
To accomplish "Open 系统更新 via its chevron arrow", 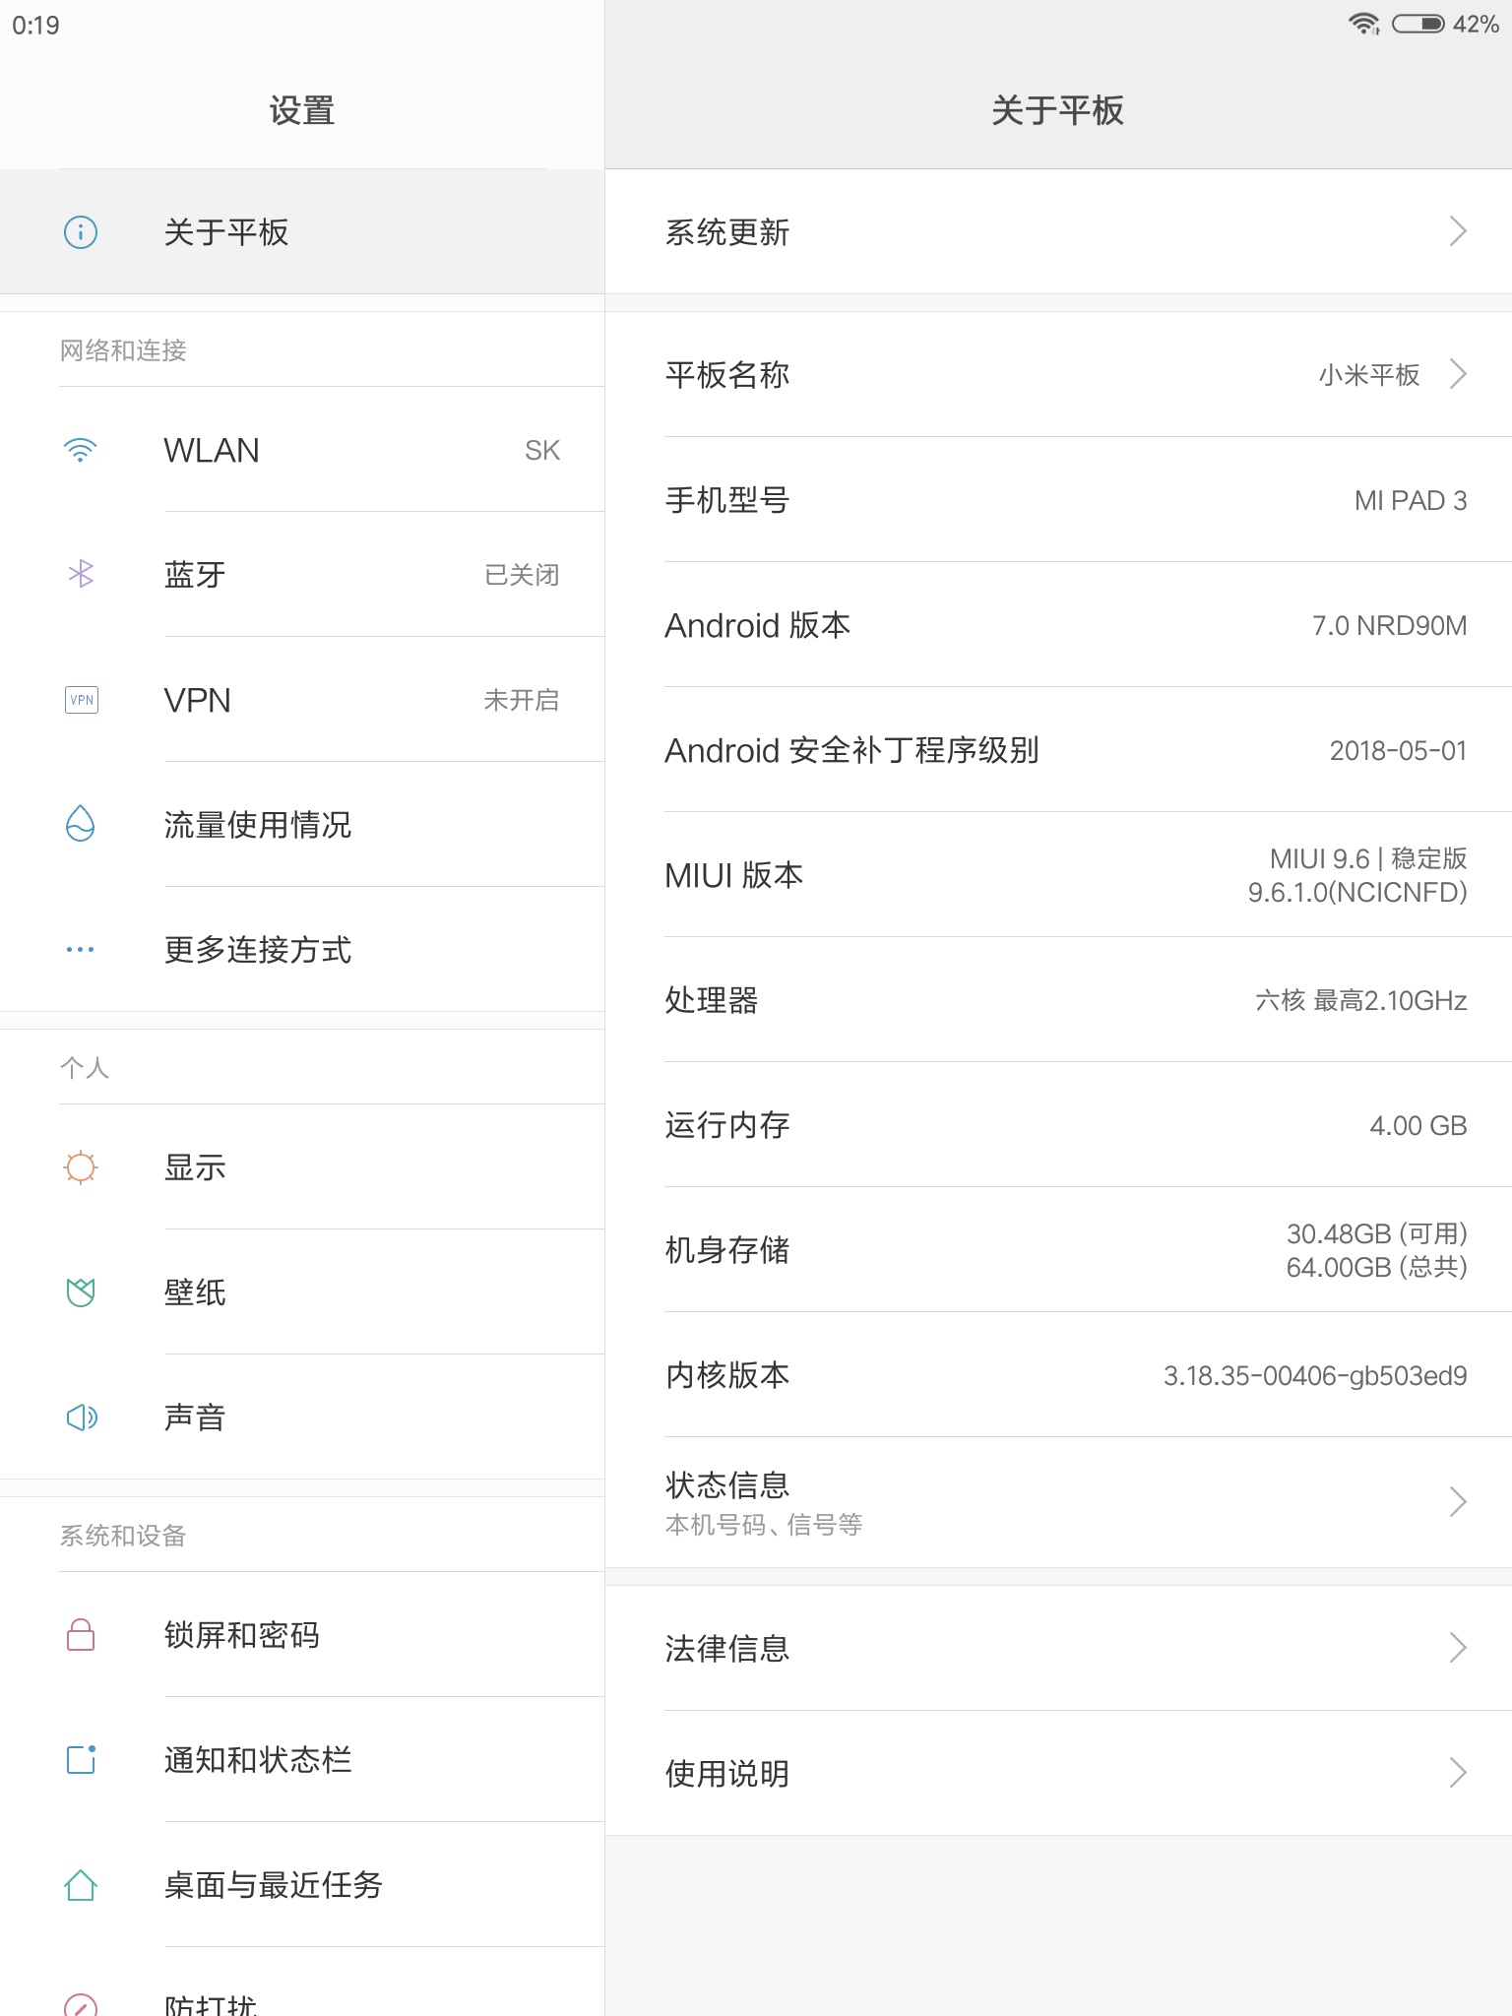I will [x=1459, y=231].
